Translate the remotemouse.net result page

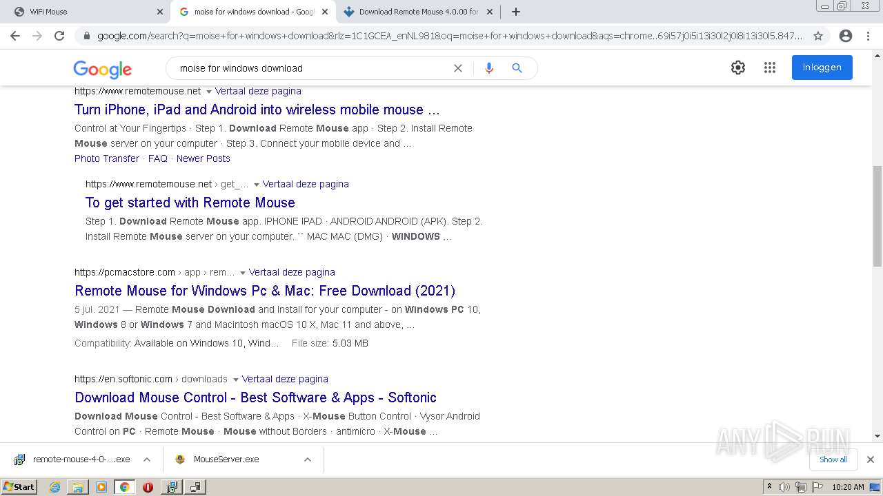[258, 91]
